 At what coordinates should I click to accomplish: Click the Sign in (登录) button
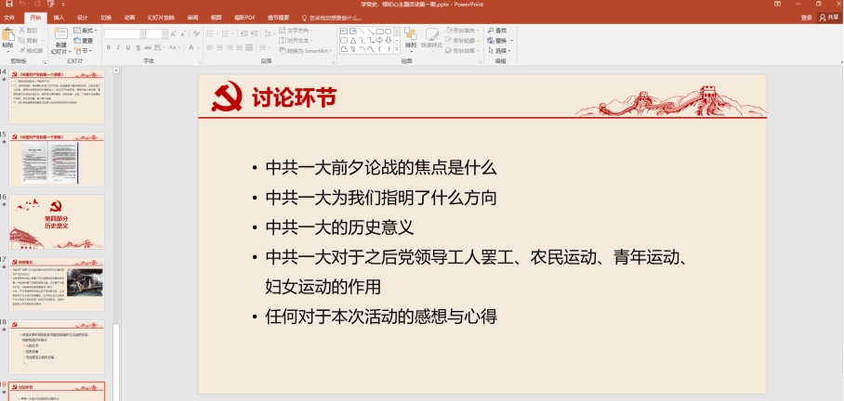(x=806, y=18)
